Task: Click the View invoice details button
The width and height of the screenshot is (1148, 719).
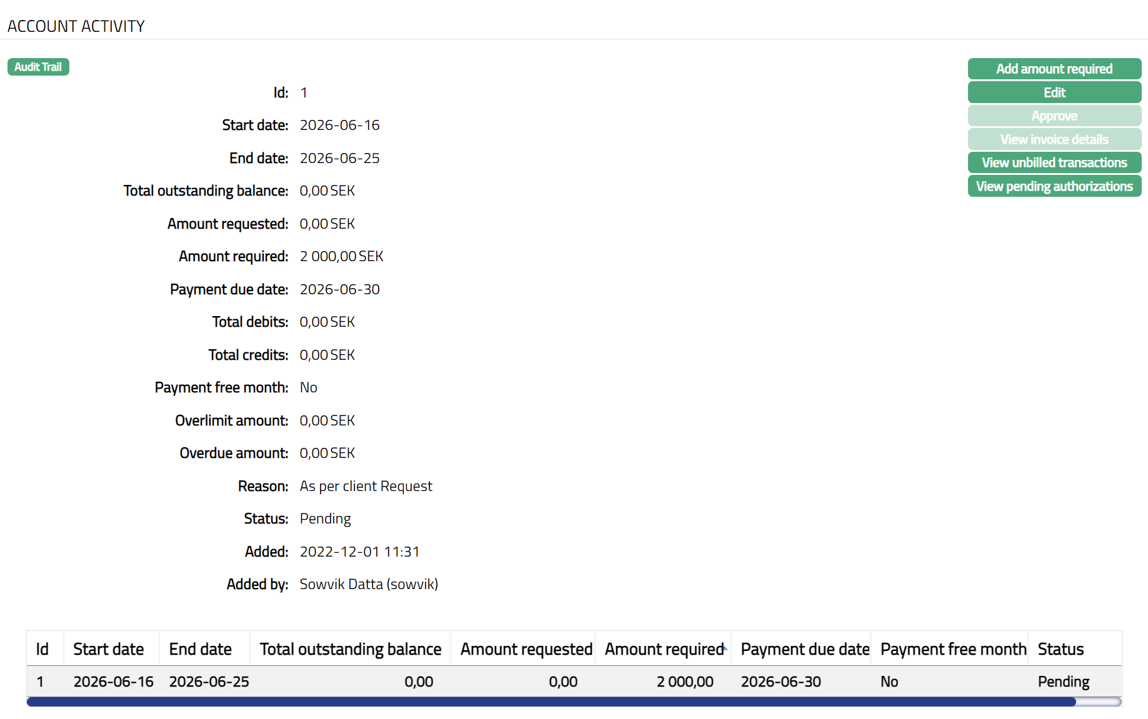Action: [x=1054, y=139]
